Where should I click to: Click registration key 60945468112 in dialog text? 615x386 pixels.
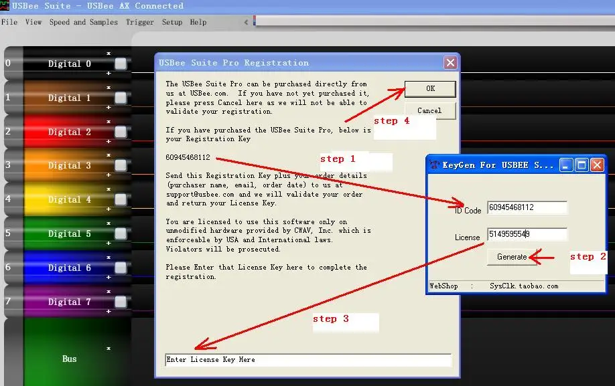188,157
